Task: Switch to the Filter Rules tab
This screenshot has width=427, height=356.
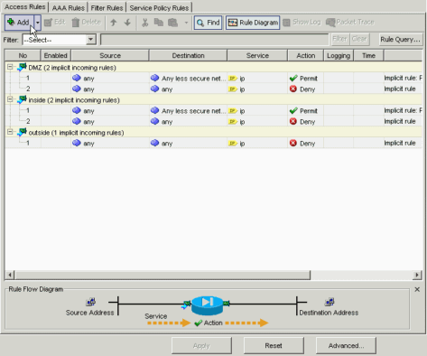Action: coord(107,8)
